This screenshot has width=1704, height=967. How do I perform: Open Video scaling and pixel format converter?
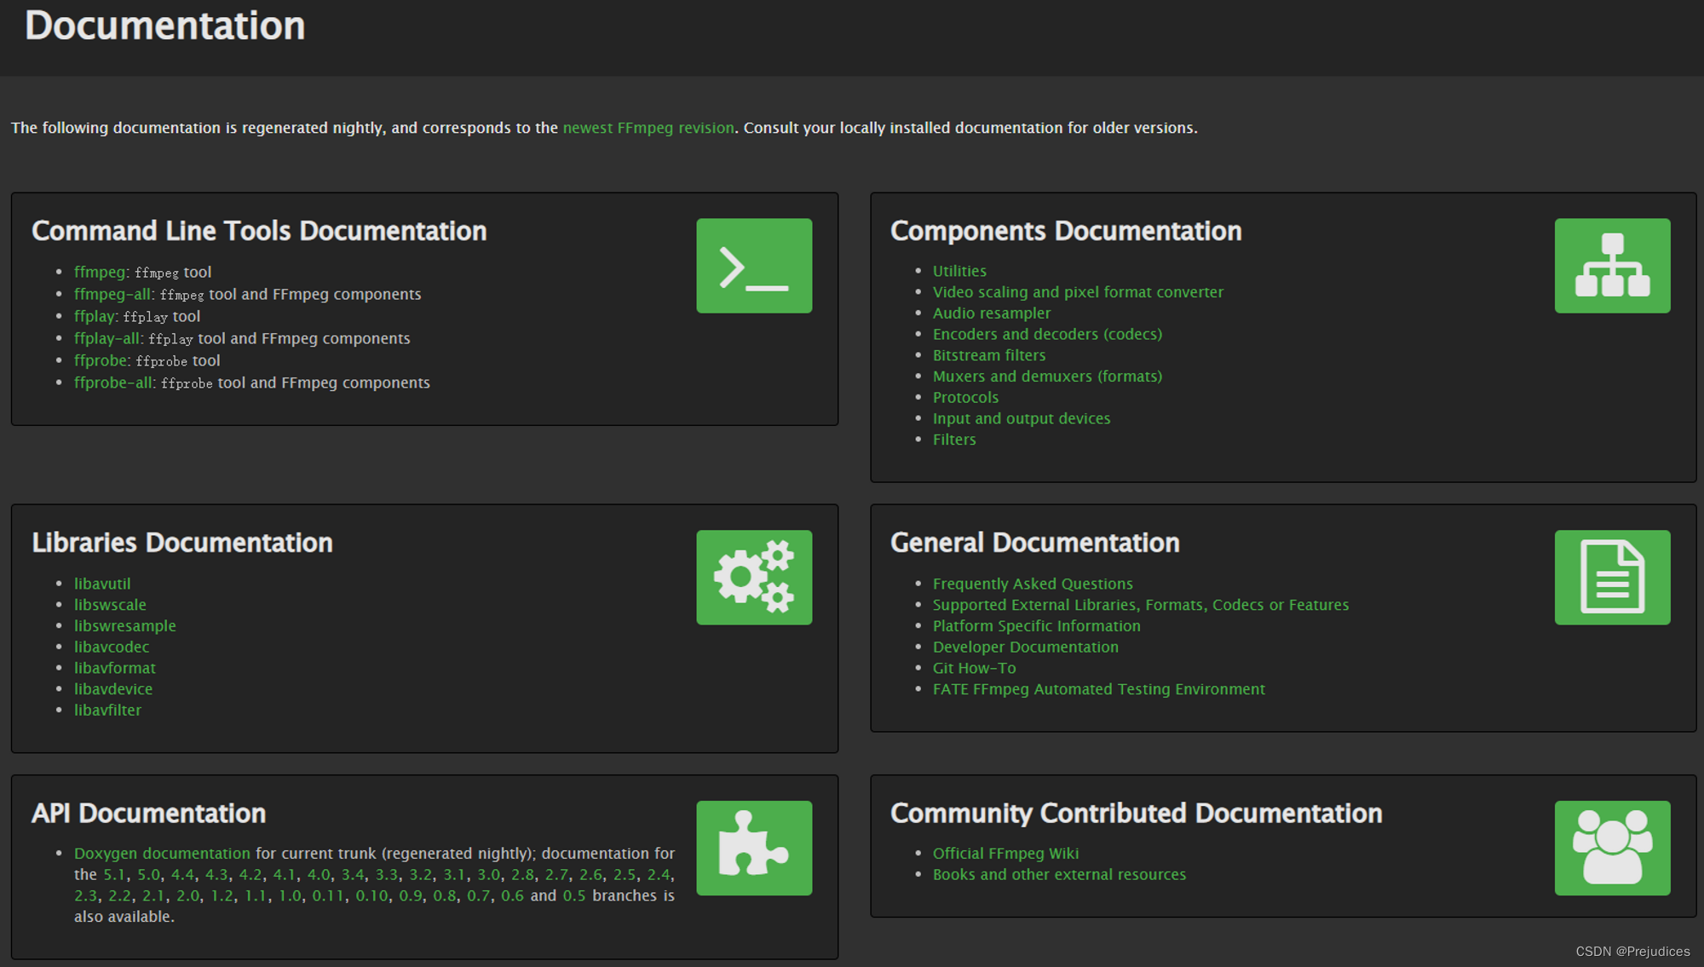point(1078,292)
